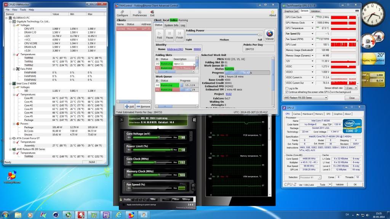Click the Afterburner info 'i' button

pos(194,120)
